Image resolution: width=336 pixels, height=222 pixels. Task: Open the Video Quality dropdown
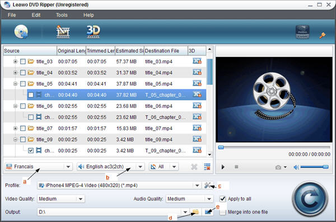point(81,199)
